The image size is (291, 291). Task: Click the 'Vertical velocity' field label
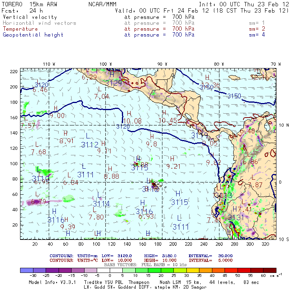point(30,17)
